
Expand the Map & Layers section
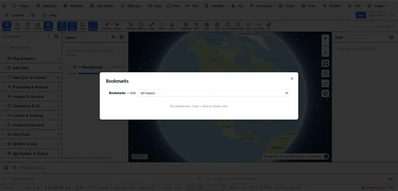pyautogui.click(x=31, y=59)
